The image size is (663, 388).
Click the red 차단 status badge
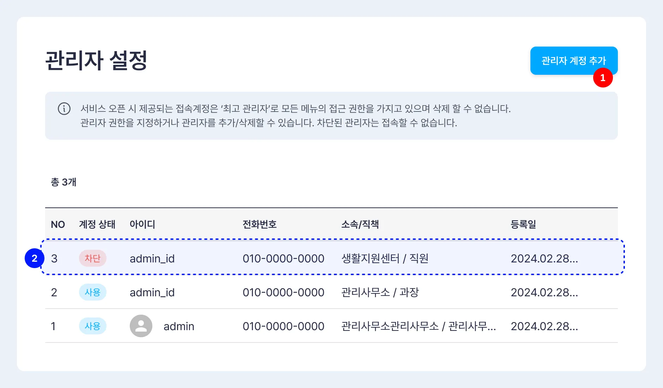coord(92,258)
